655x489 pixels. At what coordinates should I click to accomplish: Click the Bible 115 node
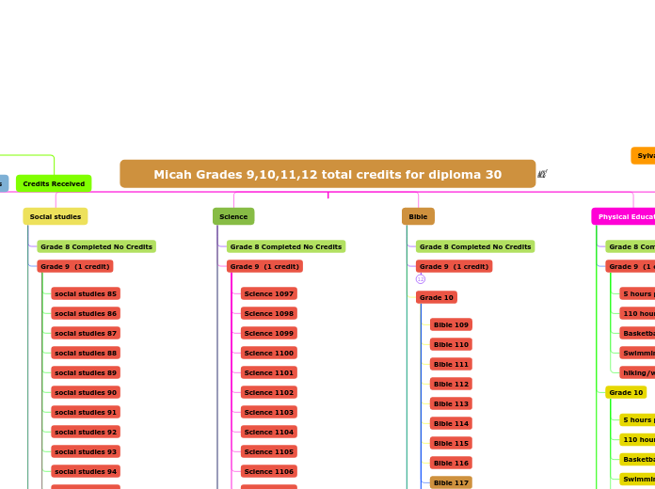451,443
